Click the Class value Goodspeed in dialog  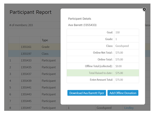pyautogui.click(x=122, y=46)
